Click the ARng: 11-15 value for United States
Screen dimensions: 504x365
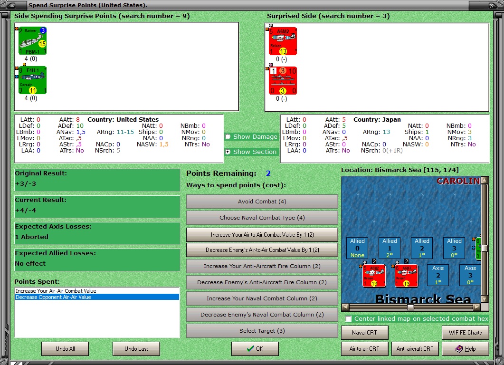(x=125, y=132)
